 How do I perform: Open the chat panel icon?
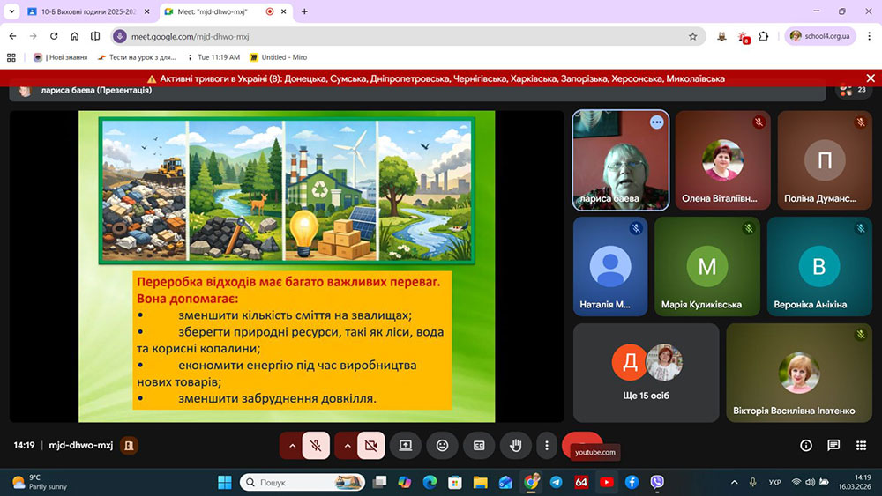click(833, 446)
